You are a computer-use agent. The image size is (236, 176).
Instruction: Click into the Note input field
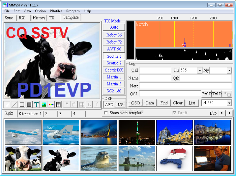(x=185, y=86)
